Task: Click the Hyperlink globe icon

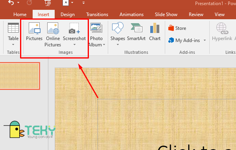Action: [x=222, y=28]
